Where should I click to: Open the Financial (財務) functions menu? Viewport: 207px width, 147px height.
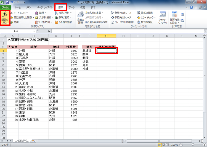(15, 22)
